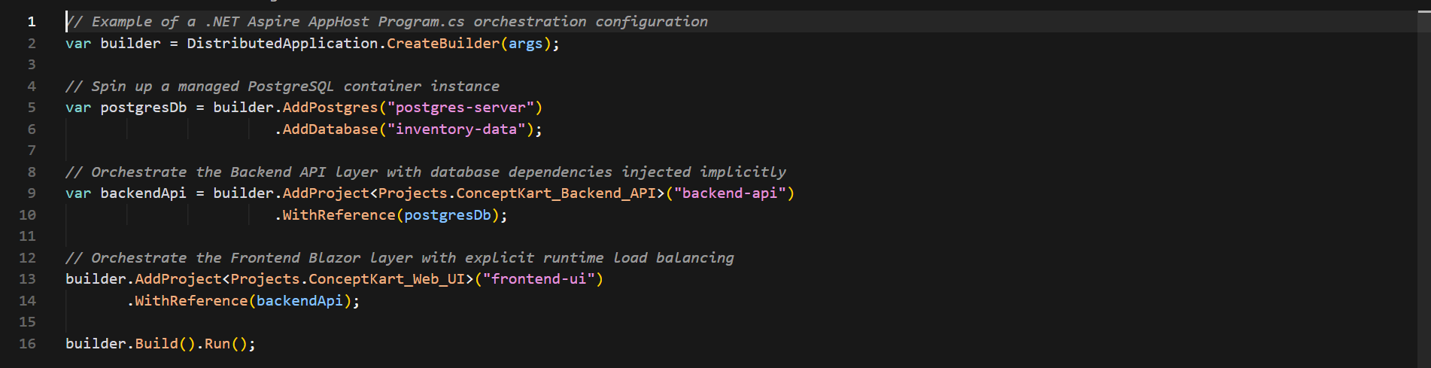The image size is (1431, 368).
Task: Click the Run method on last line
Action: click(x=217, y=344)
